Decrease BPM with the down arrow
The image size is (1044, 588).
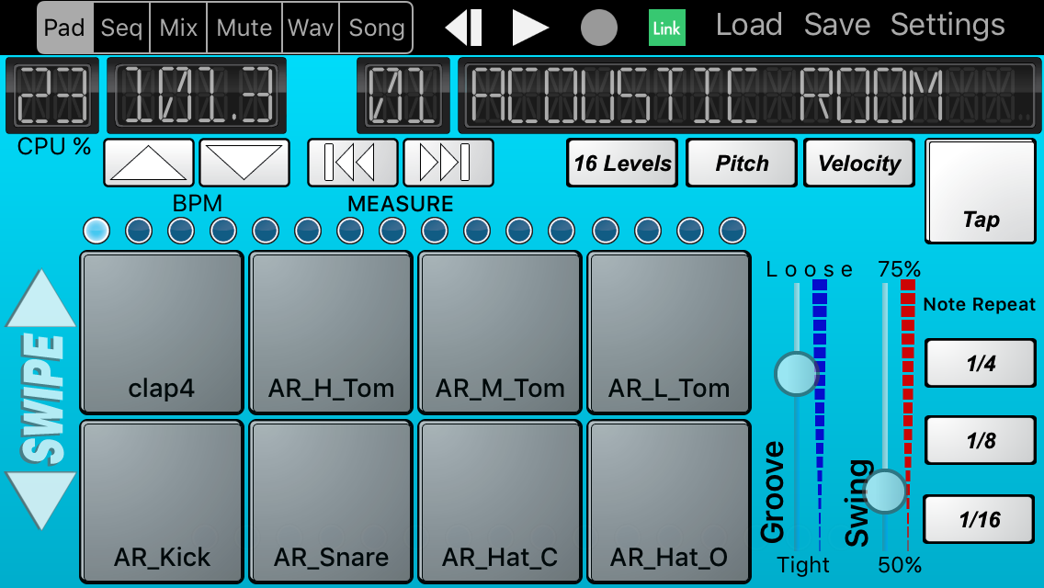(x=244, y=163)
